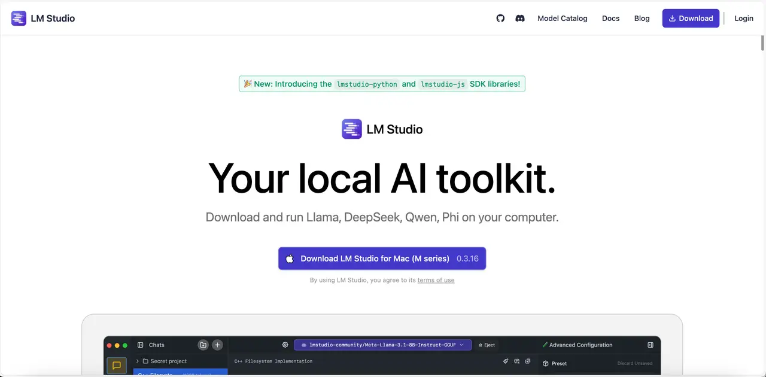
Task: Click the new folder icon in the Chats header
Action: (203, 345)
